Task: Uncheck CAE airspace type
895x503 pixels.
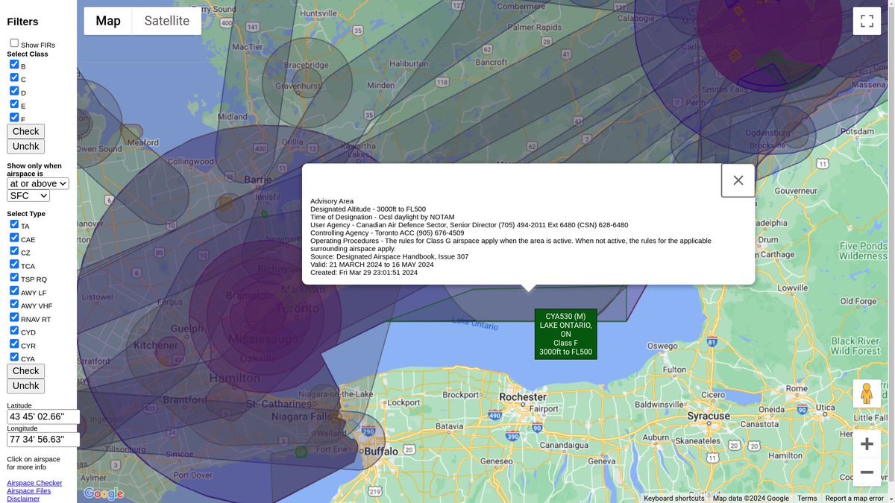Action: tap(14, 238)
